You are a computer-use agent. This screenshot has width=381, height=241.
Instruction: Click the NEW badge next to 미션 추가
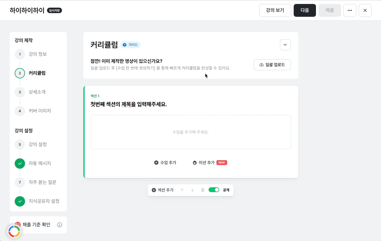coord(222,163)
